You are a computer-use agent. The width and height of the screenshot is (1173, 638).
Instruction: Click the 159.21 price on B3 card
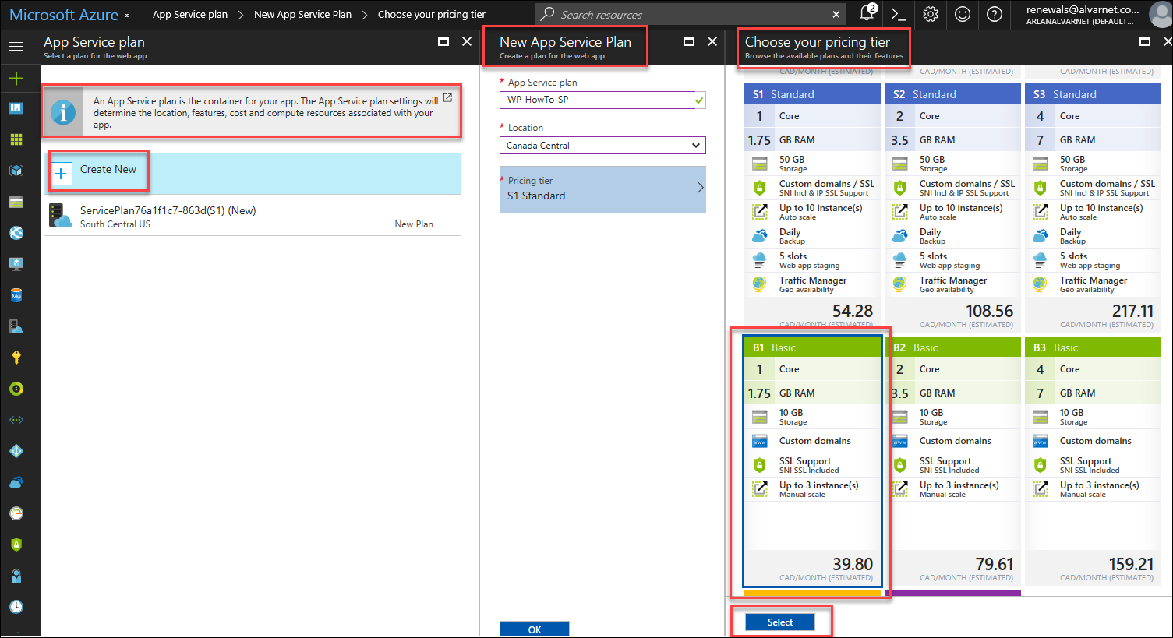(x=1131, y=564)
